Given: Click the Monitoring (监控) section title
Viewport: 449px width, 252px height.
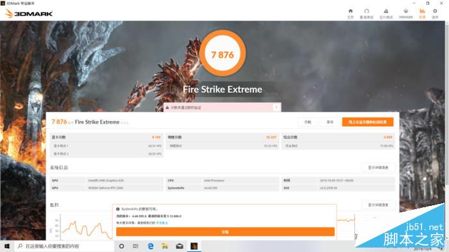Looking at the screenshot, I should click(55, 205).
